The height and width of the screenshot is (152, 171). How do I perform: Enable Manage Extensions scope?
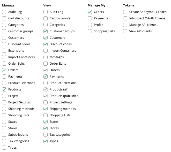coord(4,51)
